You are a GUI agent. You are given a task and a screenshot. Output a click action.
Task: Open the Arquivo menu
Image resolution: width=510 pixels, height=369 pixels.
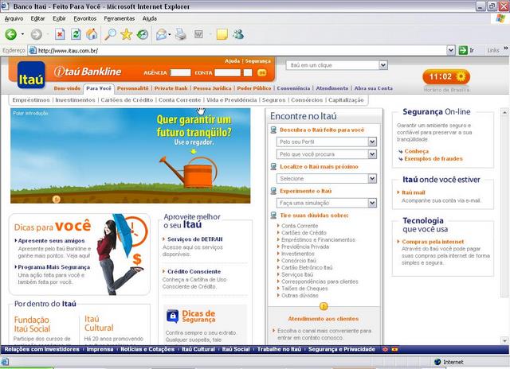14,18
